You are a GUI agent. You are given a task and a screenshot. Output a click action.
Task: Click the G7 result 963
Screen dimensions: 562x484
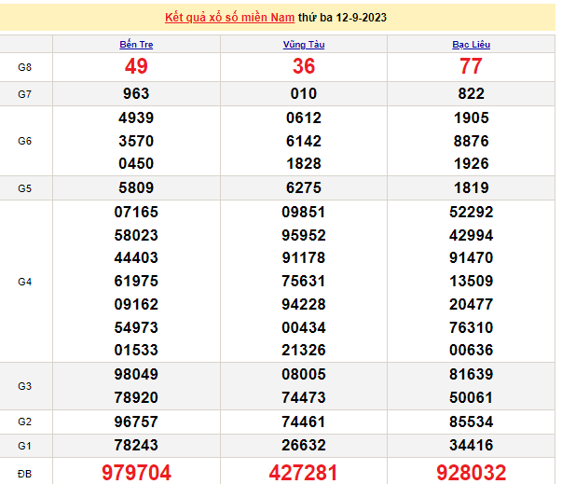point(136,93)
